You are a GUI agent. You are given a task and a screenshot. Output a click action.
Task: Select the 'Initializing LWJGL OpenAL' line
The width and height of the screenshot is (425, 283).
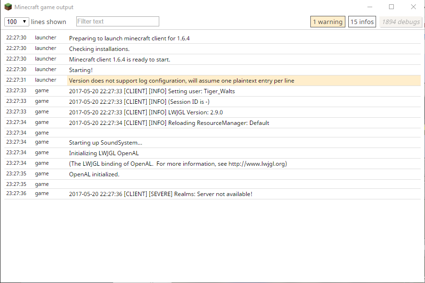click(x=212, y=153)
